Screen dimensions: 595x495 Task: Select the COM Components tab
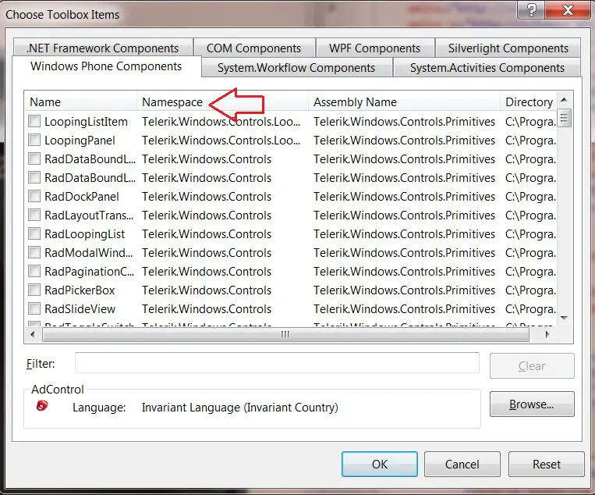tap(253, 48)
